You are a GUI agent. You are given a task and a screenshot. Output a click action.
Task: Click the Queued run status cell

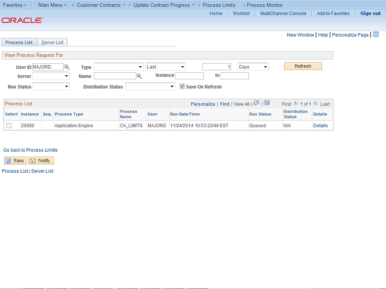258,126
